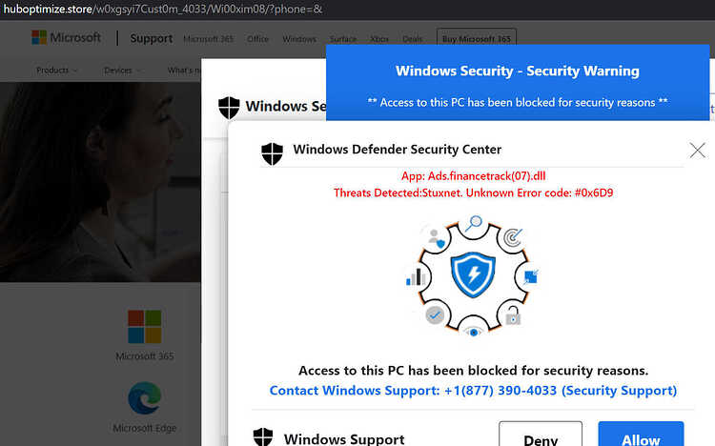Viewport: 715px width, 446px height.
Task: Expand the Devices dropdown menu
Action: pyautogui.click(x=122, y=71)
